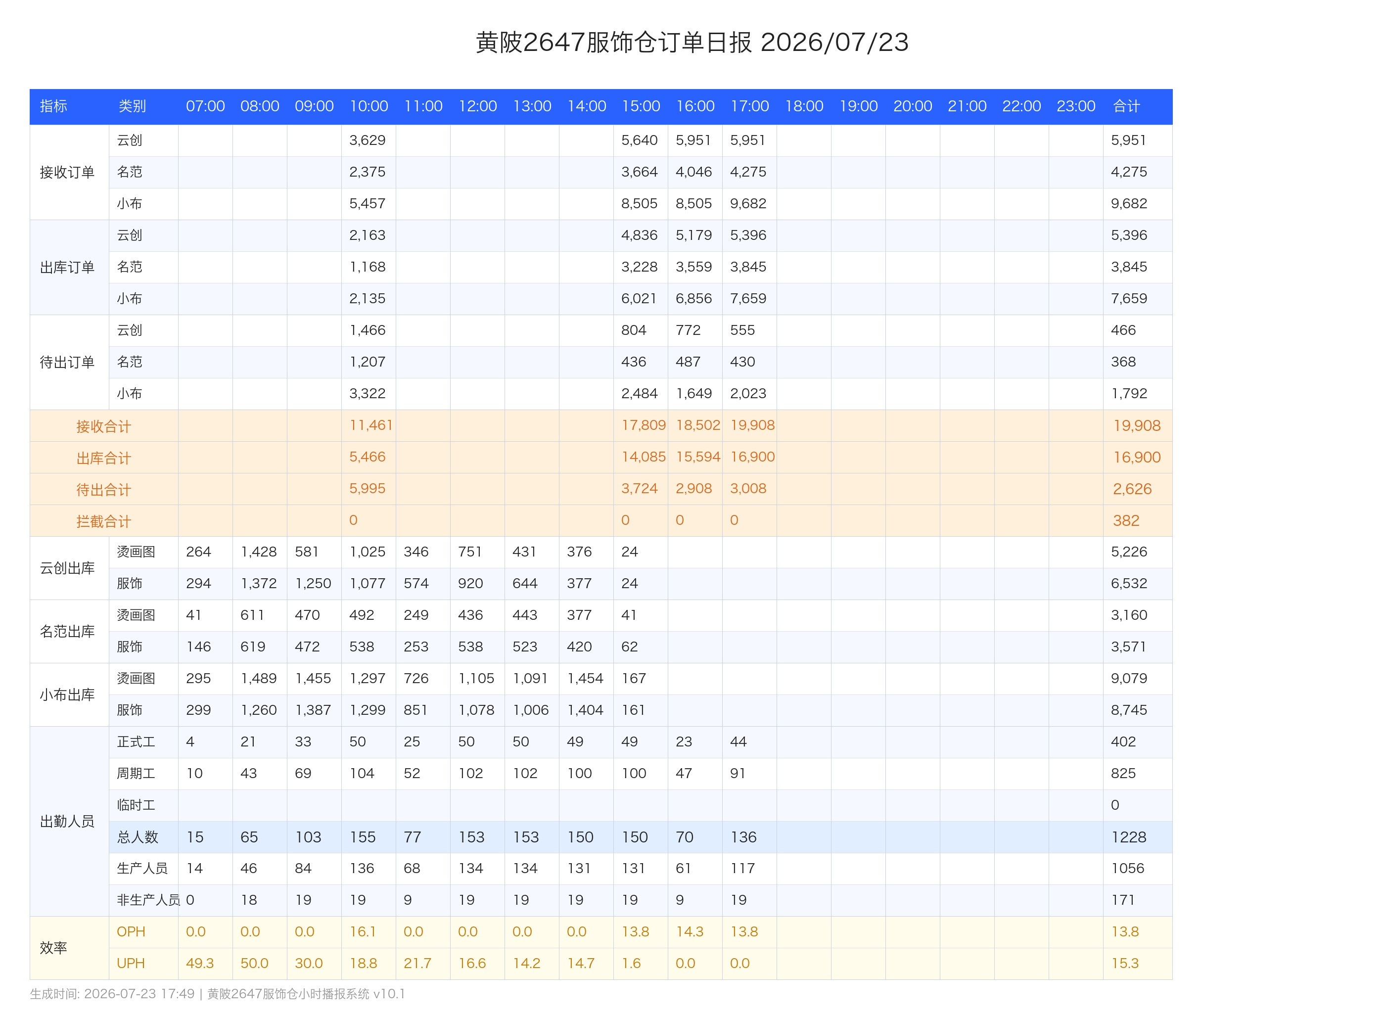Click the 14.3 OPH value at 16:00

coord(690,932)
